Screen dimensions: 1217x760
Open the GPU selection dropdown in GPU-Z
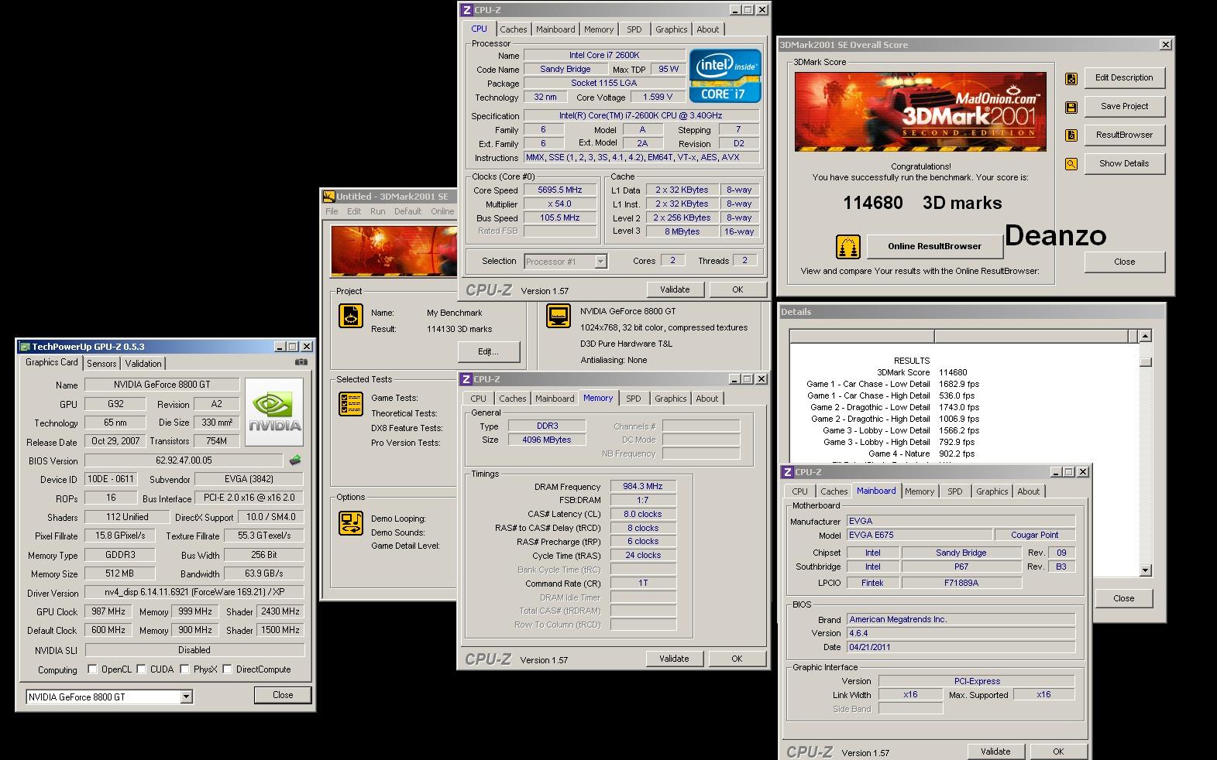click(x=186, y=697)
